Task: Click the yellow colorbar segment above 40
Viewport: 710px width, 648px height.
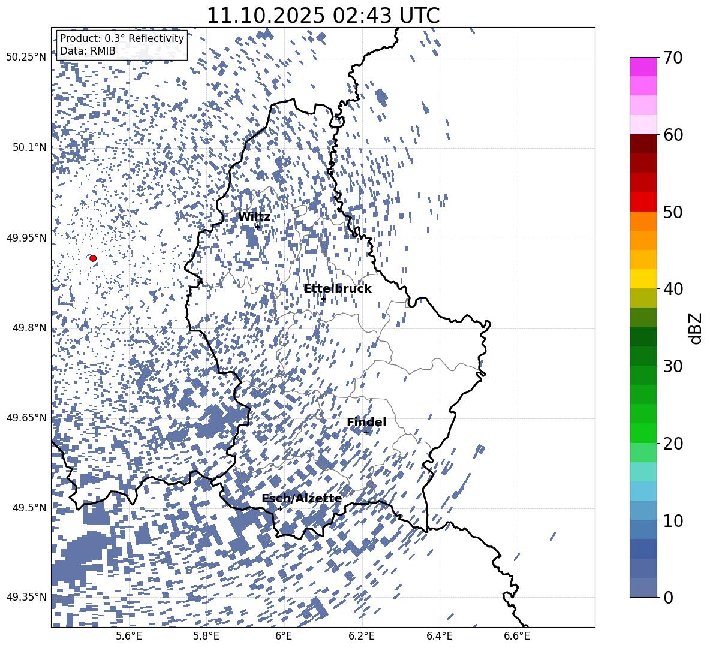Action: [643, 279]
